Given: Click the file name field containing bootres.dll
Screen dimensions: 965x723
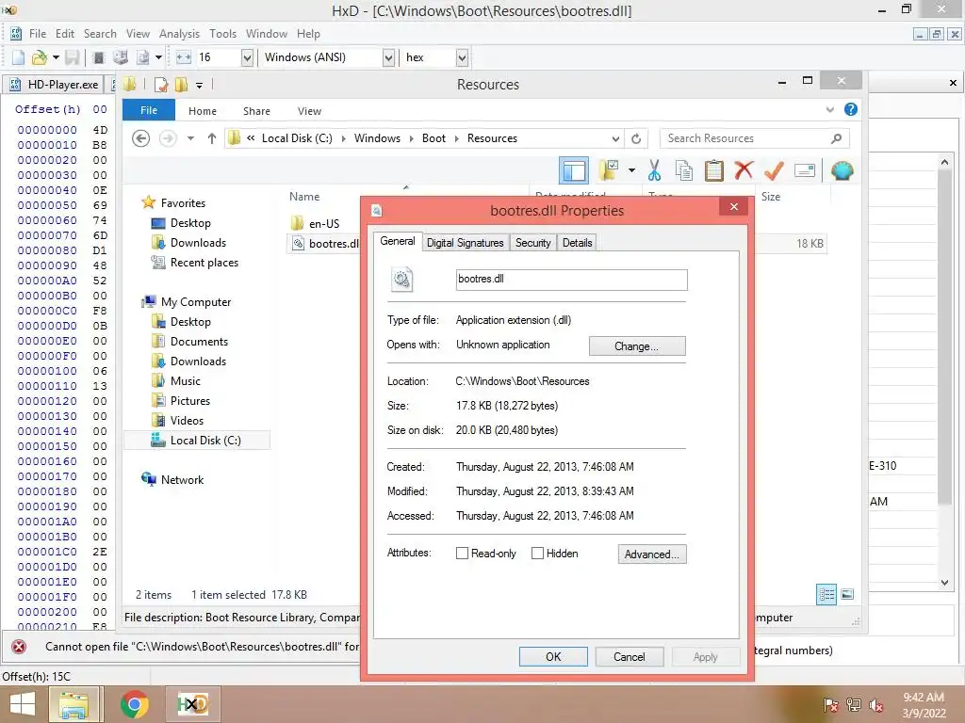Looking at the screenshot, I should pos(572,279).
